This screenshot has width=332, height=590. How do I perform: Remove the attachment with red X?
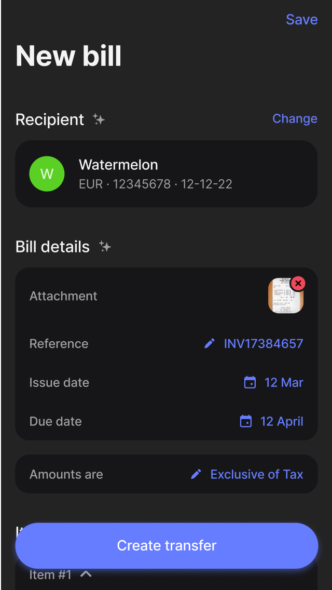coord(298,284)
